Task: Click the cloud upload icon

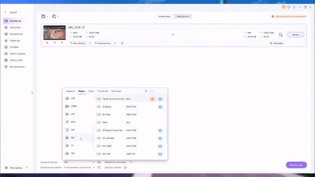Action: click(x=125, y=167)
